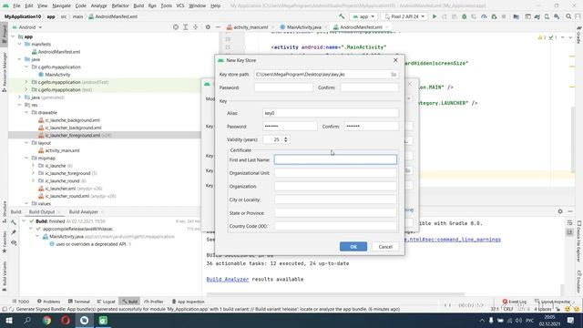Open the command_line_warnings link
583x328 pixels.
[x=453, y=240]
